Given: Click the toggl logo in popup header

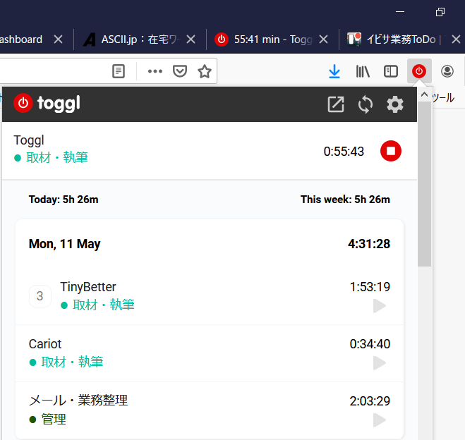Looking at the screenshot, I should (x=47, y=104).
